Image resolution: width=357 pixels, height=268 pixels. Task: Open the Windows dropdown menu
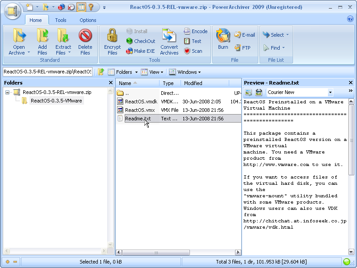pyautogui.click(x=185, y=72)
